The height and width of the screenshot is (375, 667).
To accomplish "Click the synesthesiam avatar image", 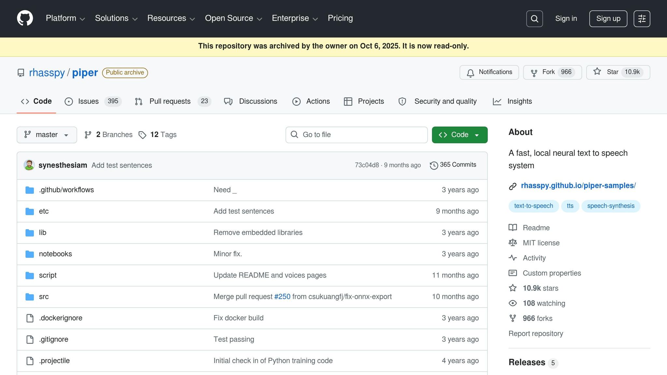I will [x=29, y=165].
